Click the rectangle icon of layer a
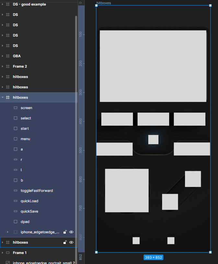This screenshot has width=218, height=264. 16,149
